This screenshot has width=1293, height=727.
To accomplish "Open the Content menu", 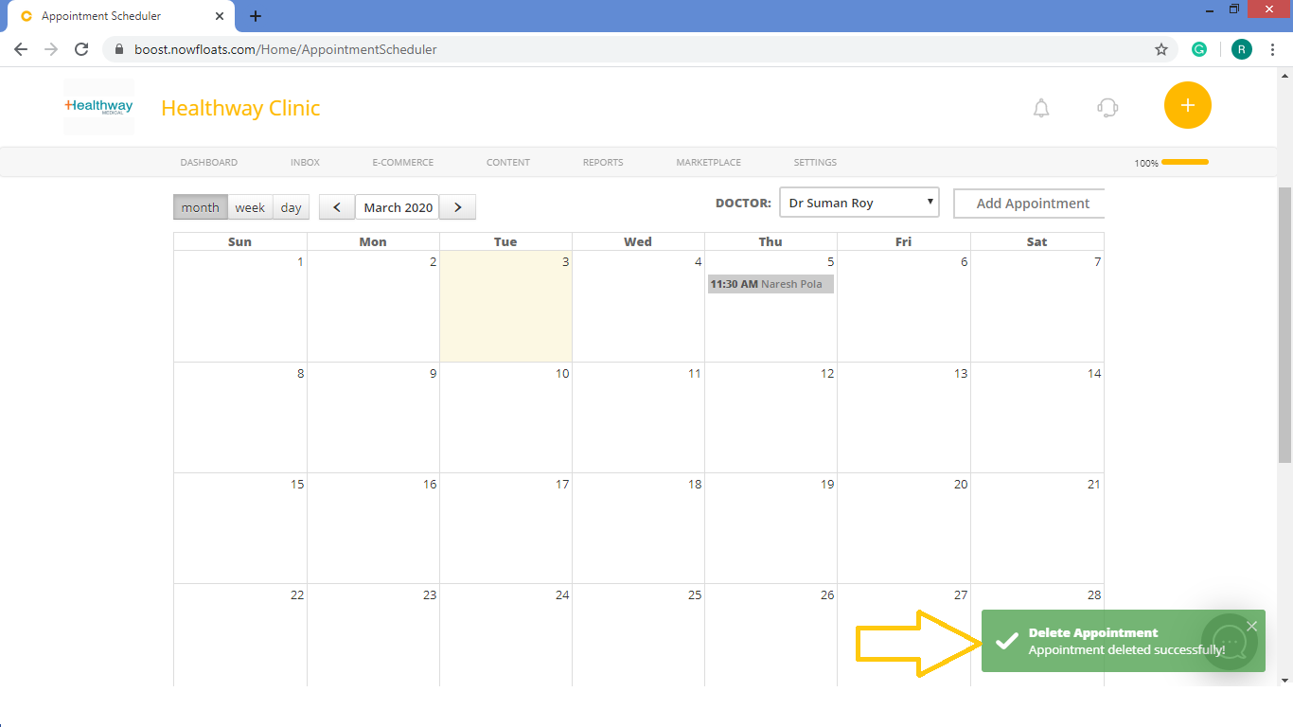I will click(x=508, y=163).
